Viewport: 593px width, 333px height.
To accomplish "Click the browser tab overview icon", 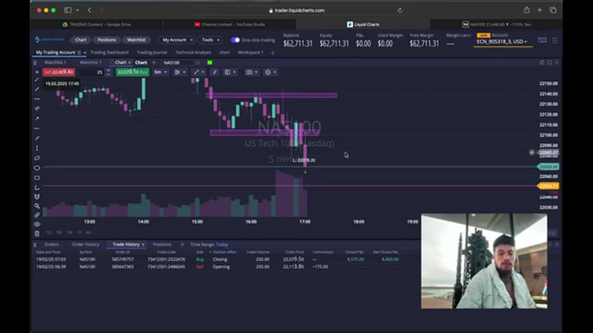I will point(553,10).
